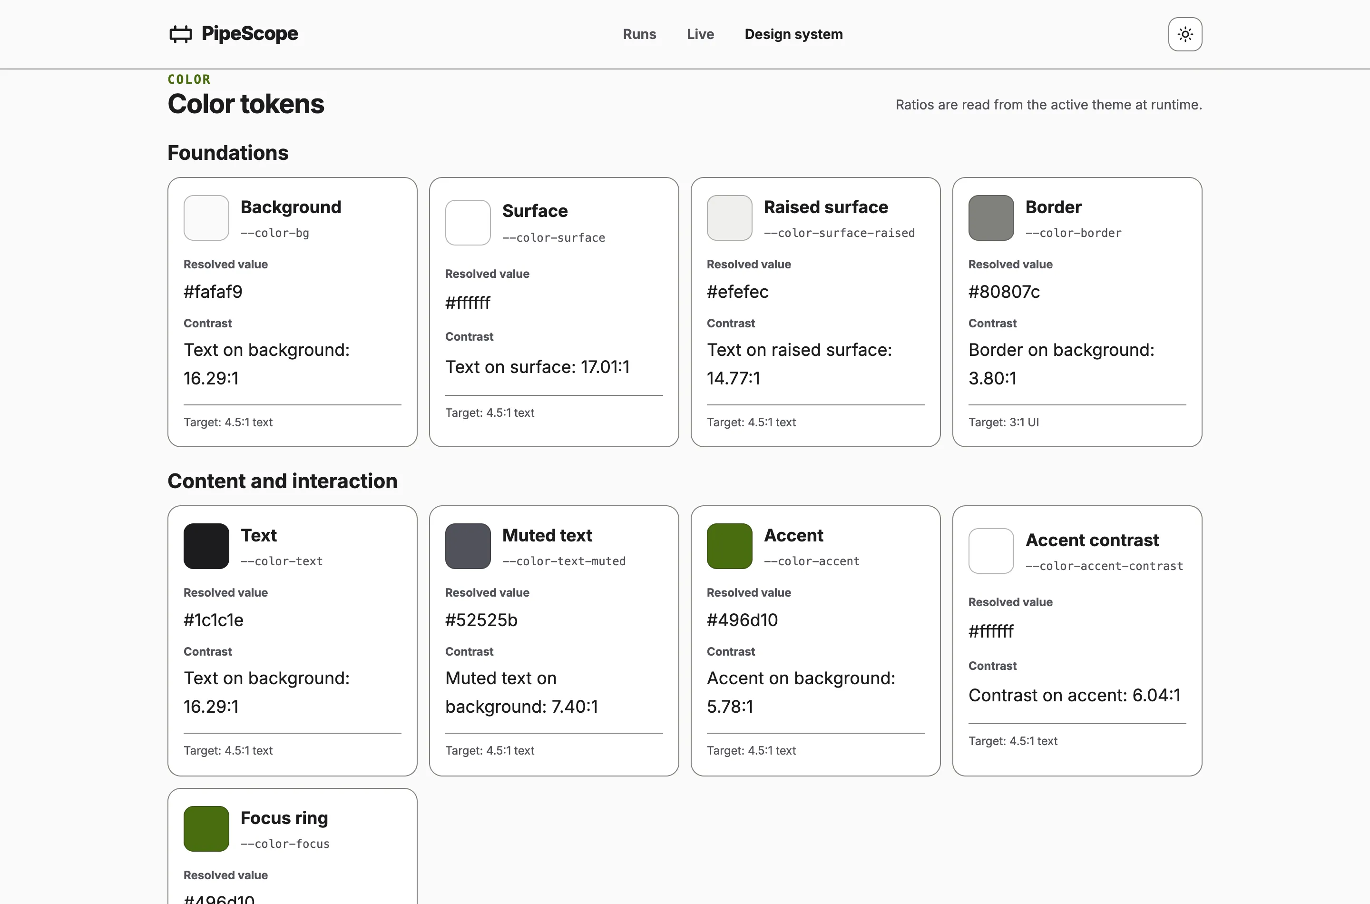
Task: Click the Accent green color swatch
Action: pyautogui.click(x=730, y=546)
